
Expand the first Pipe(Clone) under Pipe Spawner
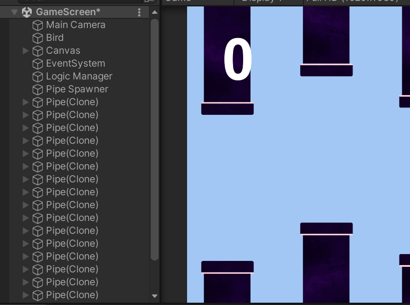coord(26,102)
